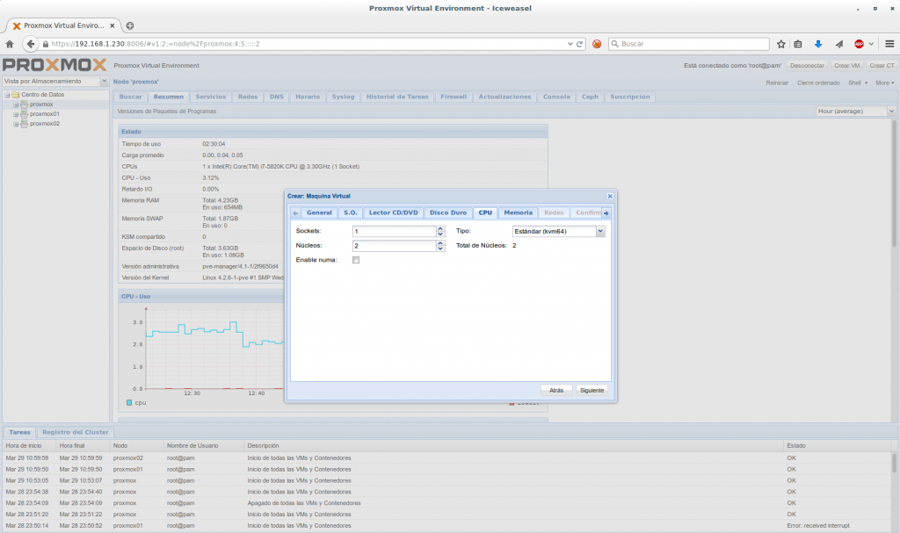Open the Tipo CPU type dropdown
Viewport: 900px width, 533px height.
601,231
